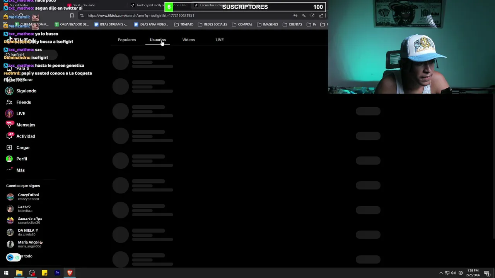Open File Explorer from taskbar
495x278 pixels.
[x=19, y=273]
